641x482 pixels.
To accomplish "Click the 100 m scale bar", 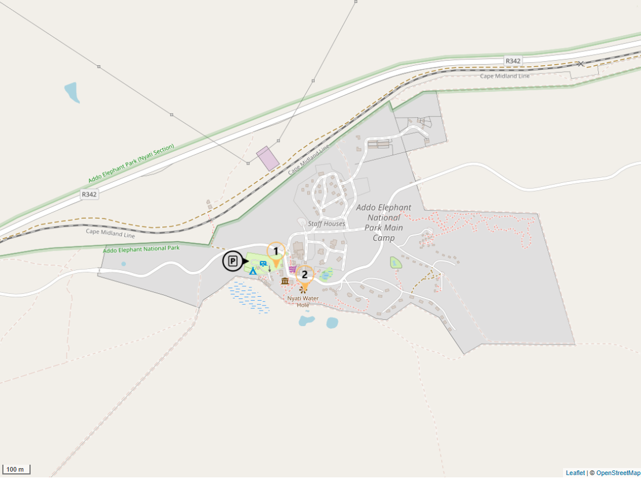I will tap(16, 469).
